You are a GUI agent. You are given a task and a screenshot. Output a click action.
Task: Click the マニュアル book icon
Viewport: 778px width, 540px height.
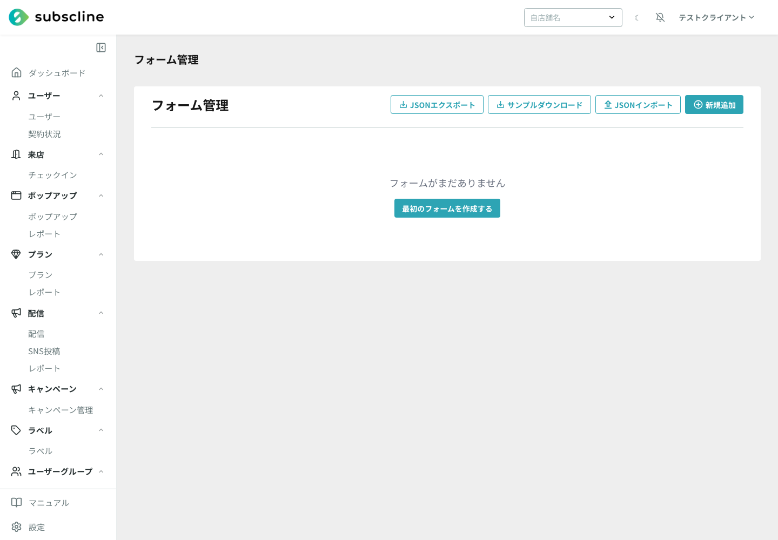point(17,503)
